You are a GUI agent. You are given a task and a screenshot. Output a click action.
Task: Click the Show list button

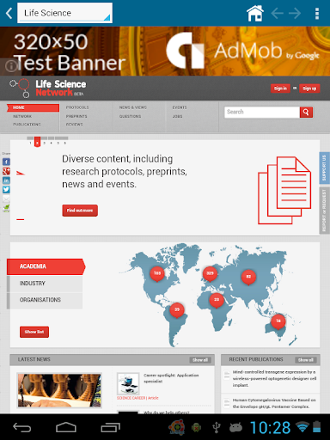[34, 332]
